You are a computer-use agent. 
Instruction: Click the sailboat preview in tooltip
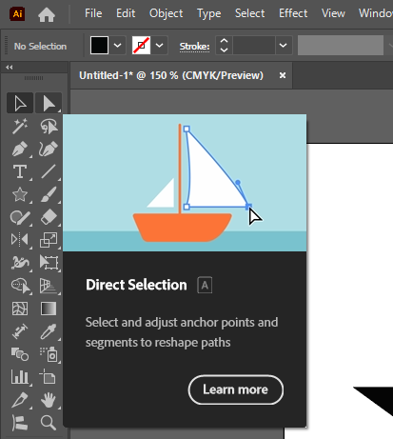point(185,183)
